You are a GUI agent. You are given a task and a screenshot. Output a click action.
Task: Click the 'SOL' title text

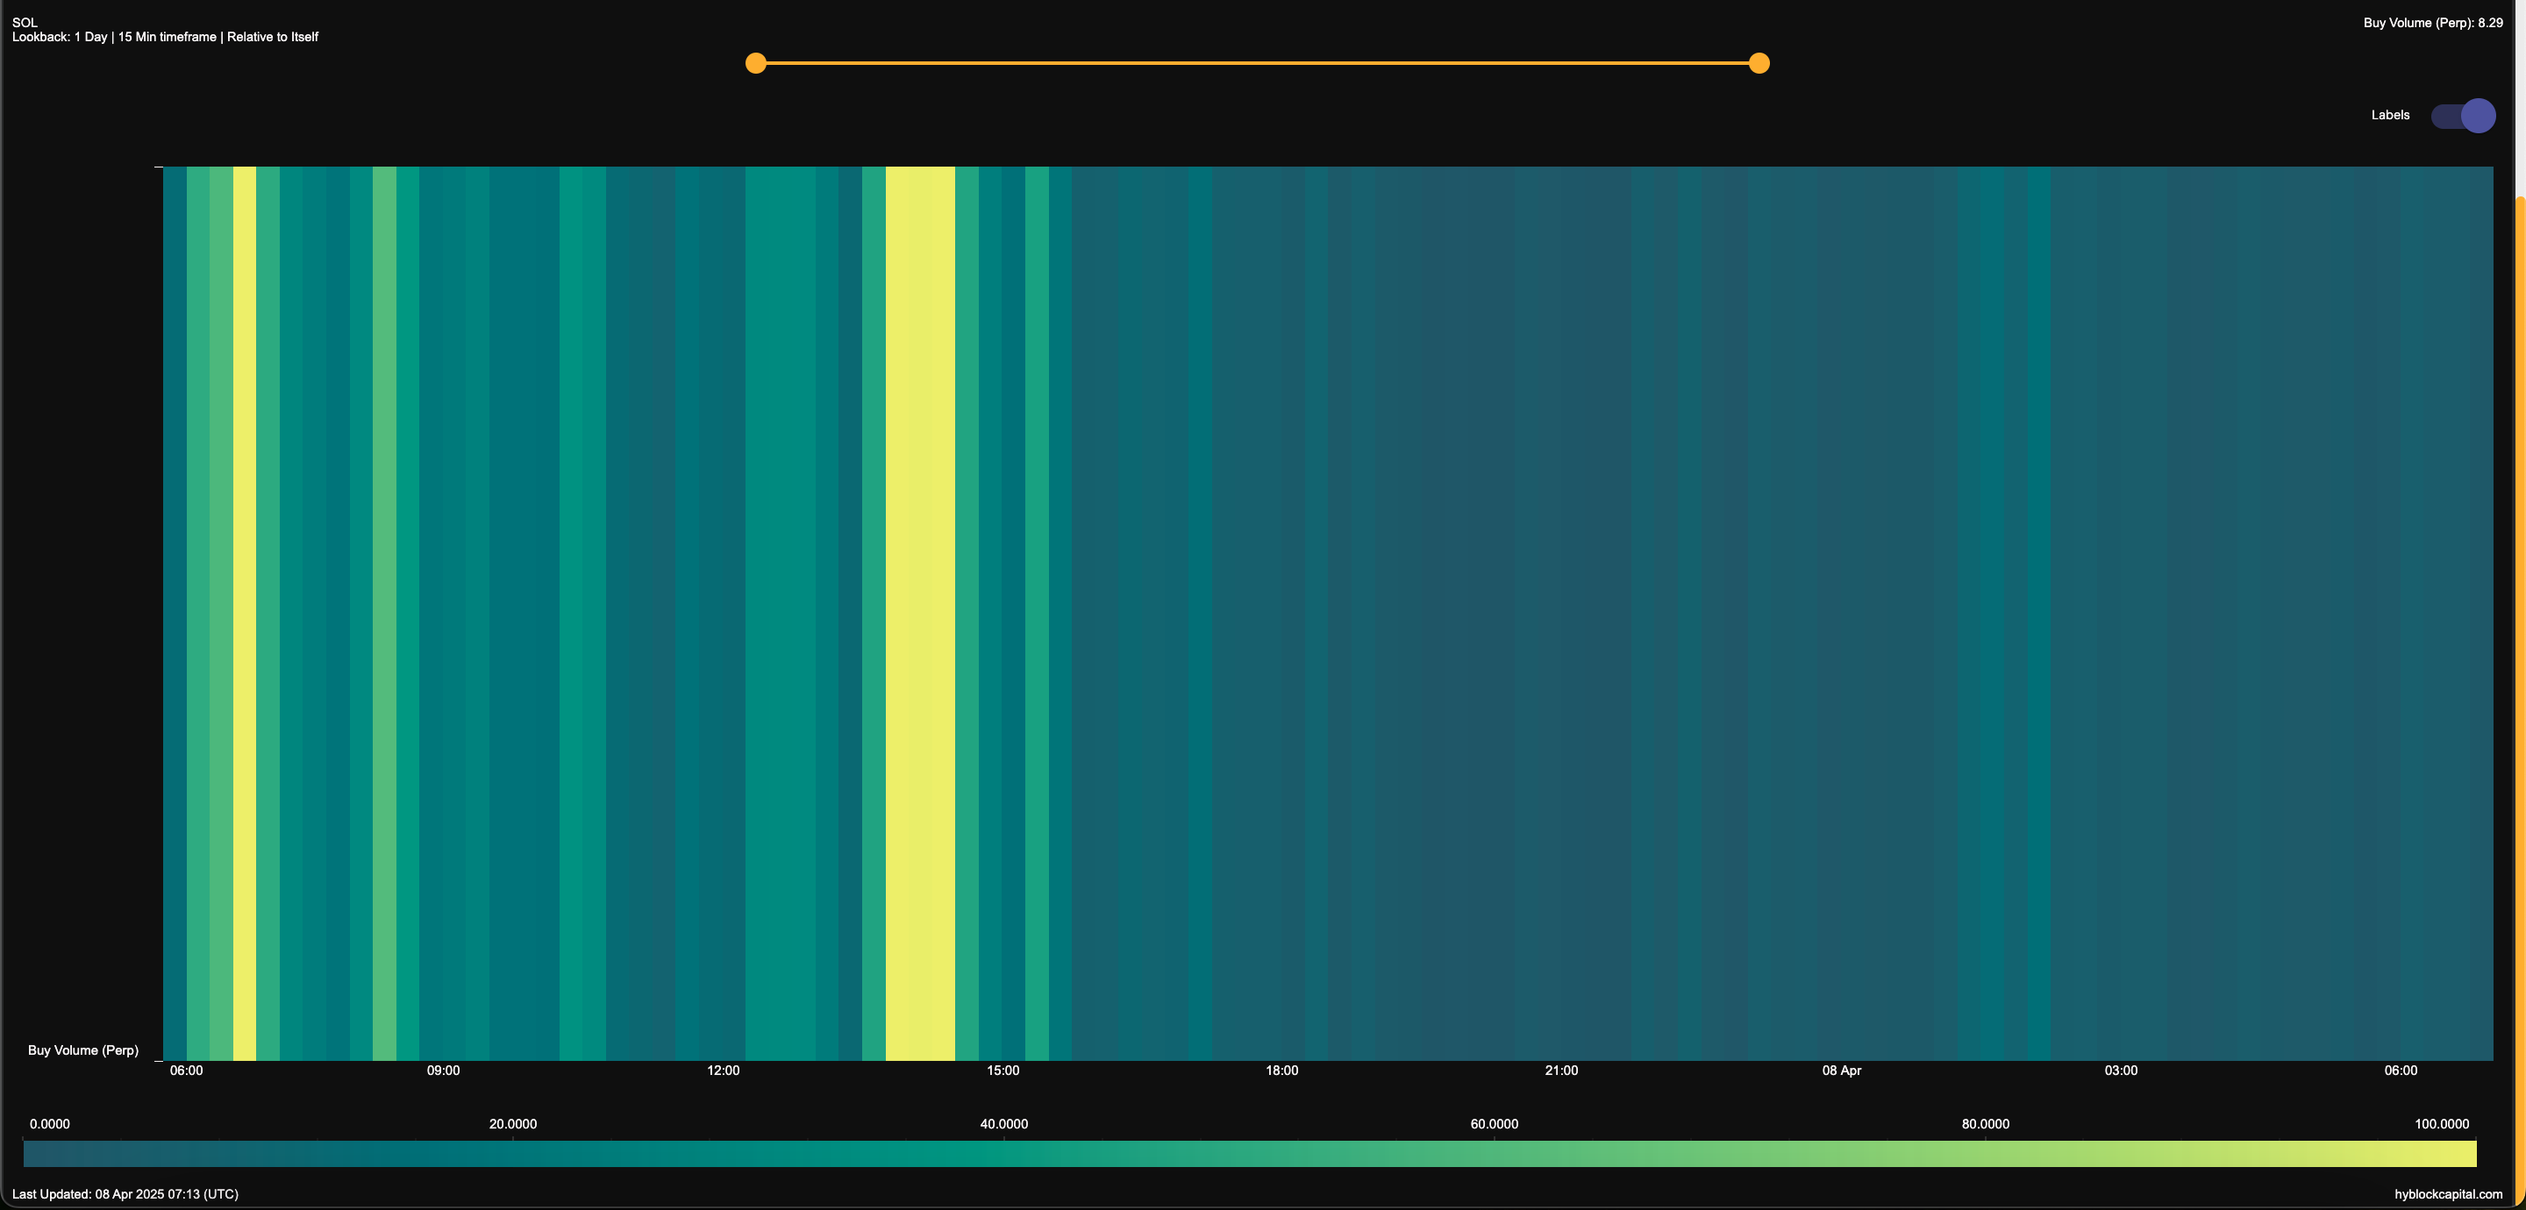click(25, 23)
